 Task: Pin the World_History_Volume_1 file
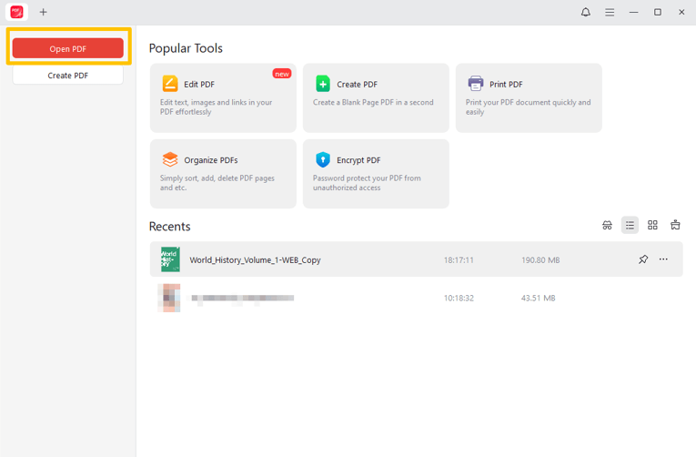(x=643, y=259)
